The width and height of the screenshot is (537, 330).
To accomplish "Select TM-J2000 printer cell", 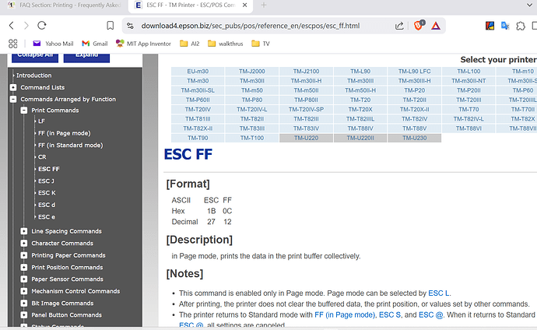I will (252, 71).
